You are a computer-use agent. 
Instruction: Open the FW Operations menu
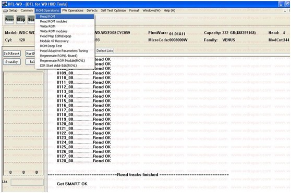click(x=73, y=10)
